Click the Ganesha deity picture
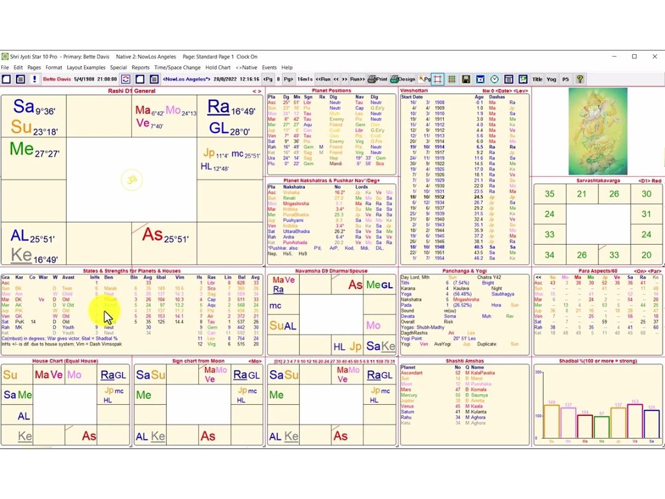The height and width of the screenshot is (499, 665). coord(598,131)
